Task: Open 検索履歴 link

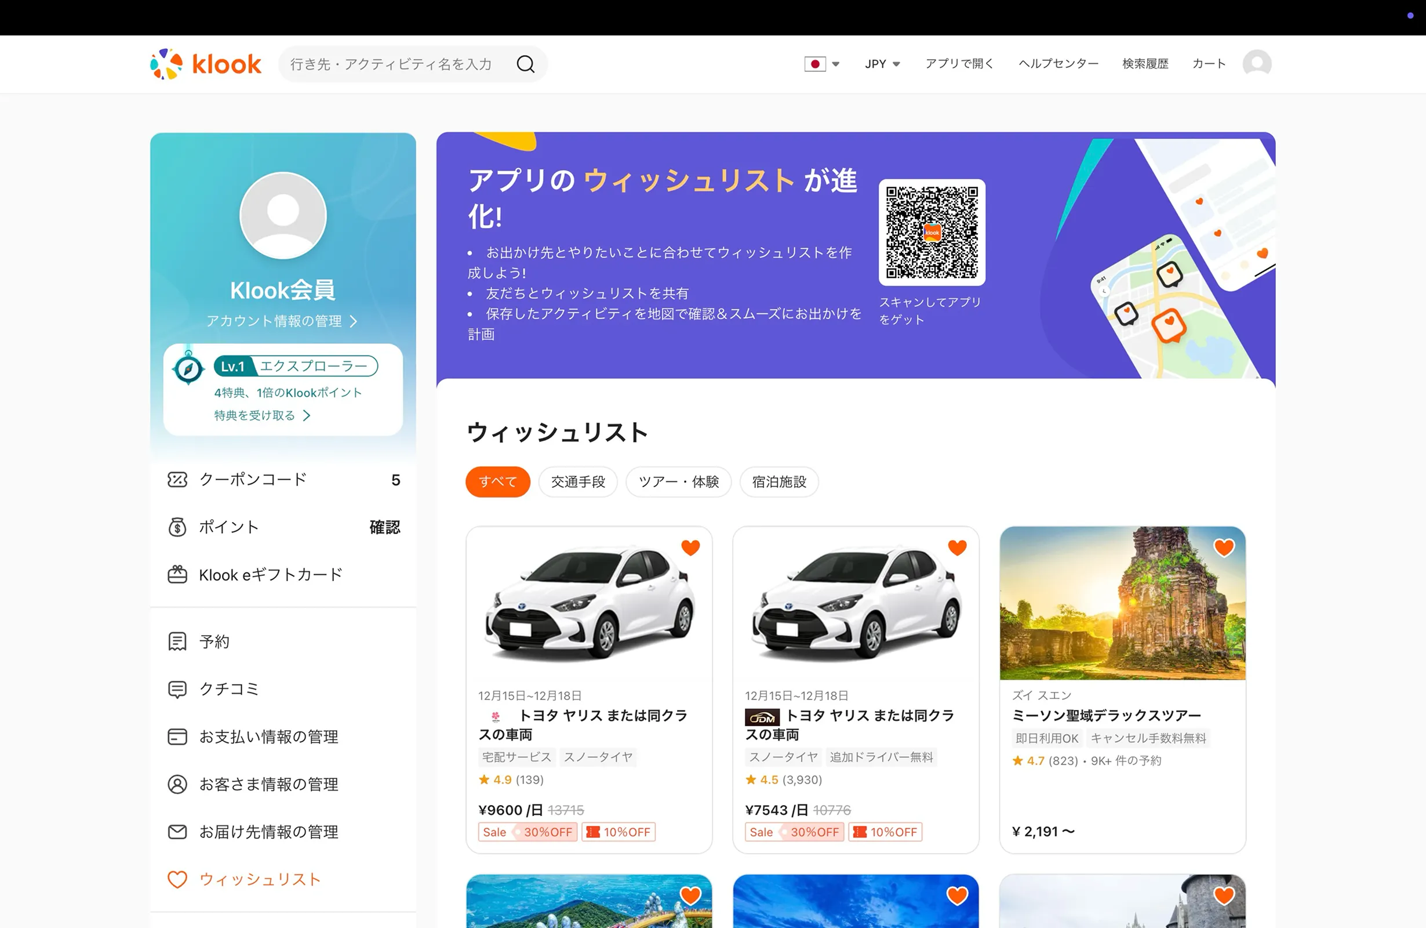Action: (1145, 64)
